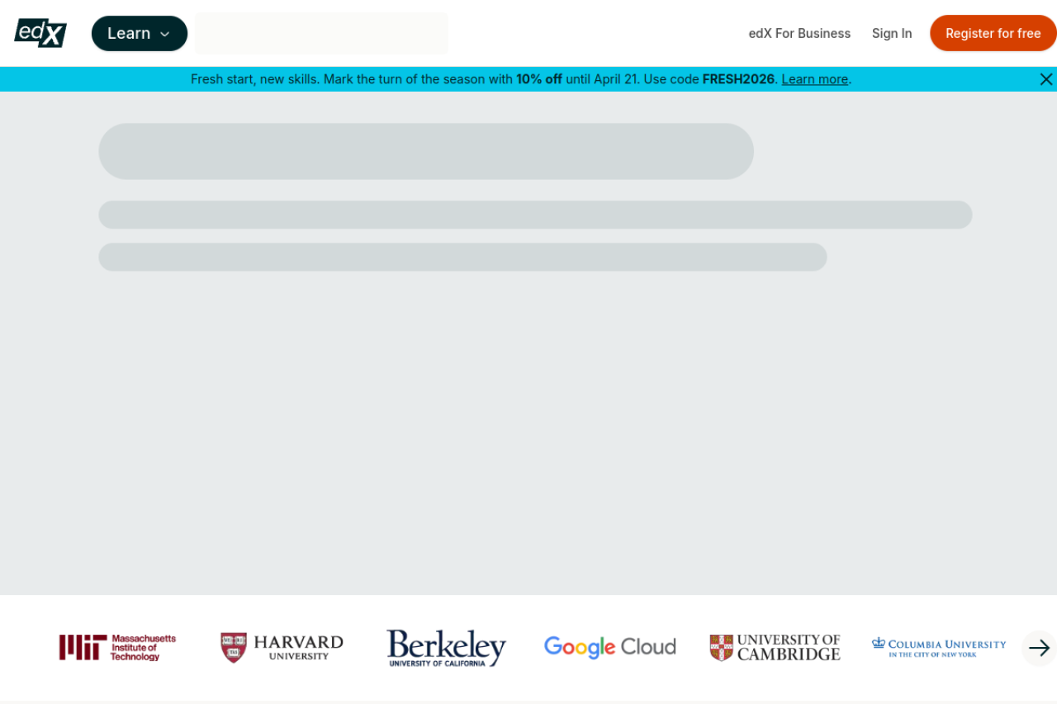Open the Google Cloud logo
Screen dimensions: 1057x704
tap(609, 647)
